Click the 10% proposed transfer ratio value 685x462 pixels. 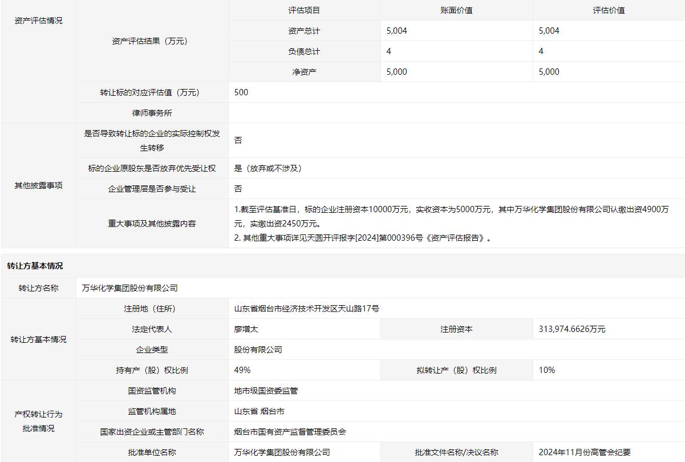point(547,370)
